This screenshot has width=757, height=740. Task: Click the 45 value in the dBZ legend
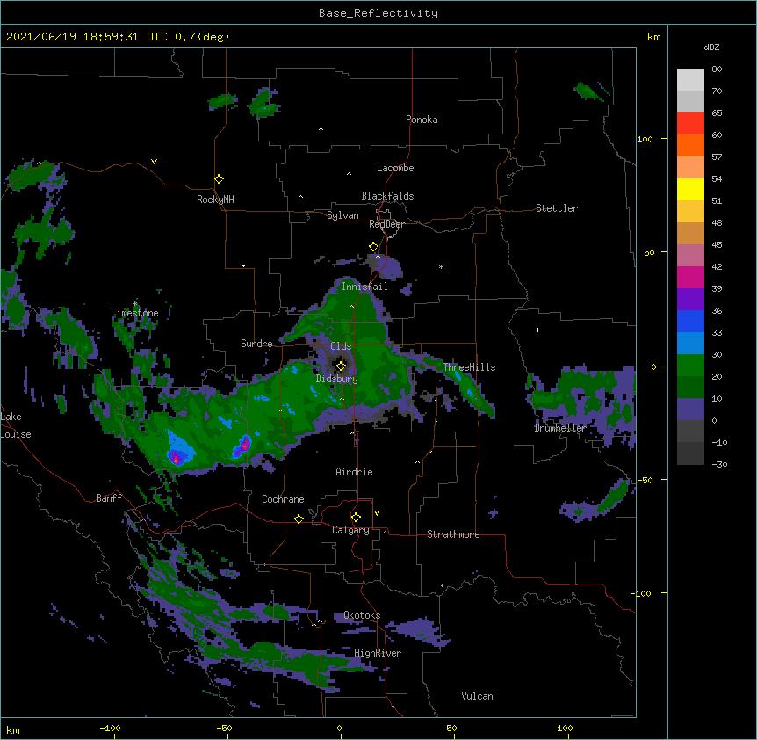pyautogui.click(x=717, y=245)
